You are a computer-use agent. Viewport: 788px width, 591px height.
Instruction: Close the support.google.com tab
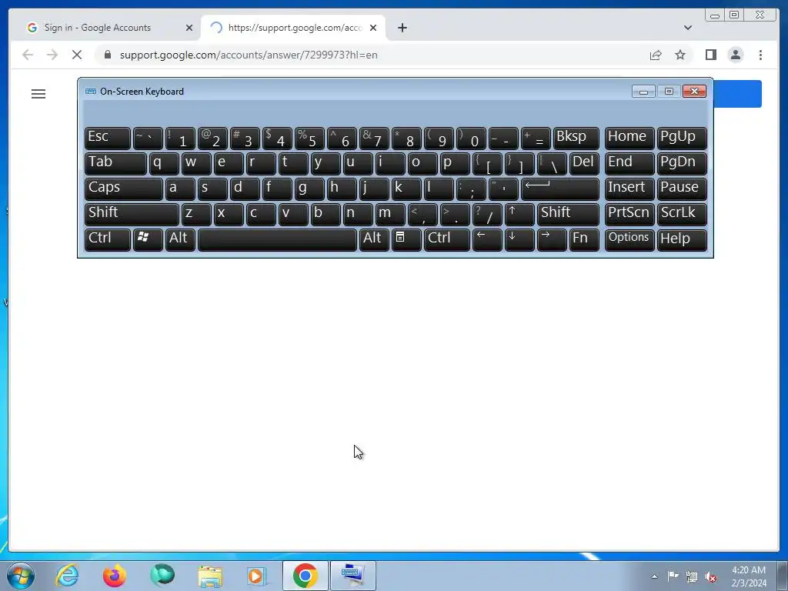(x=373, y=28)
